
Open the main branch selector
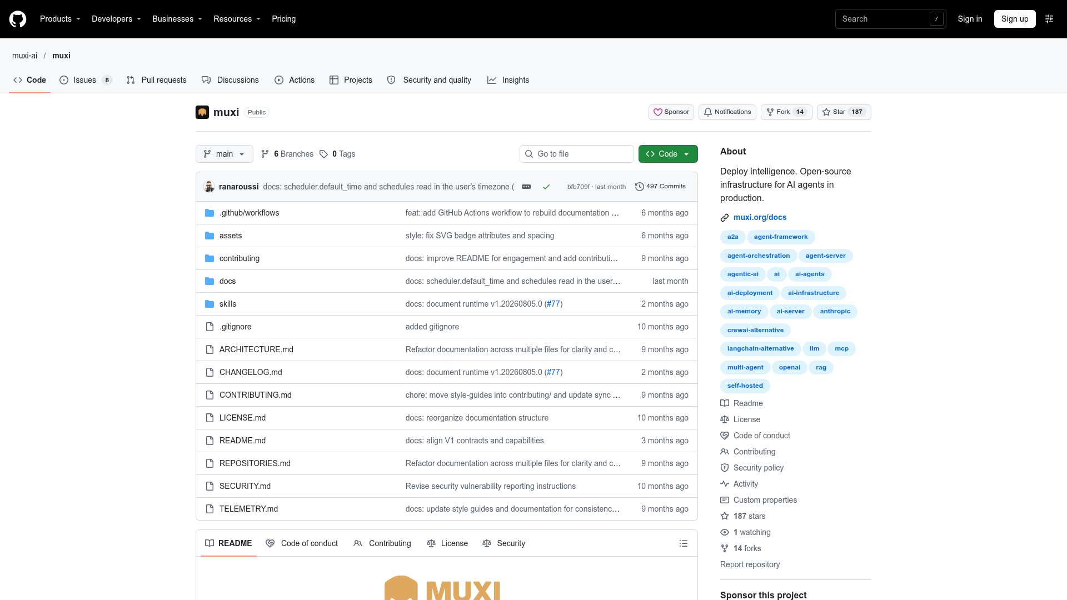point(225,154)
